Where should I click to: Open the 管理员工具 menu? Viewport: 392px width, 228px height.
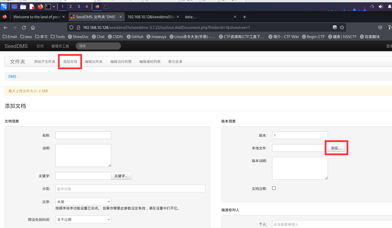[x=60, y=46]
